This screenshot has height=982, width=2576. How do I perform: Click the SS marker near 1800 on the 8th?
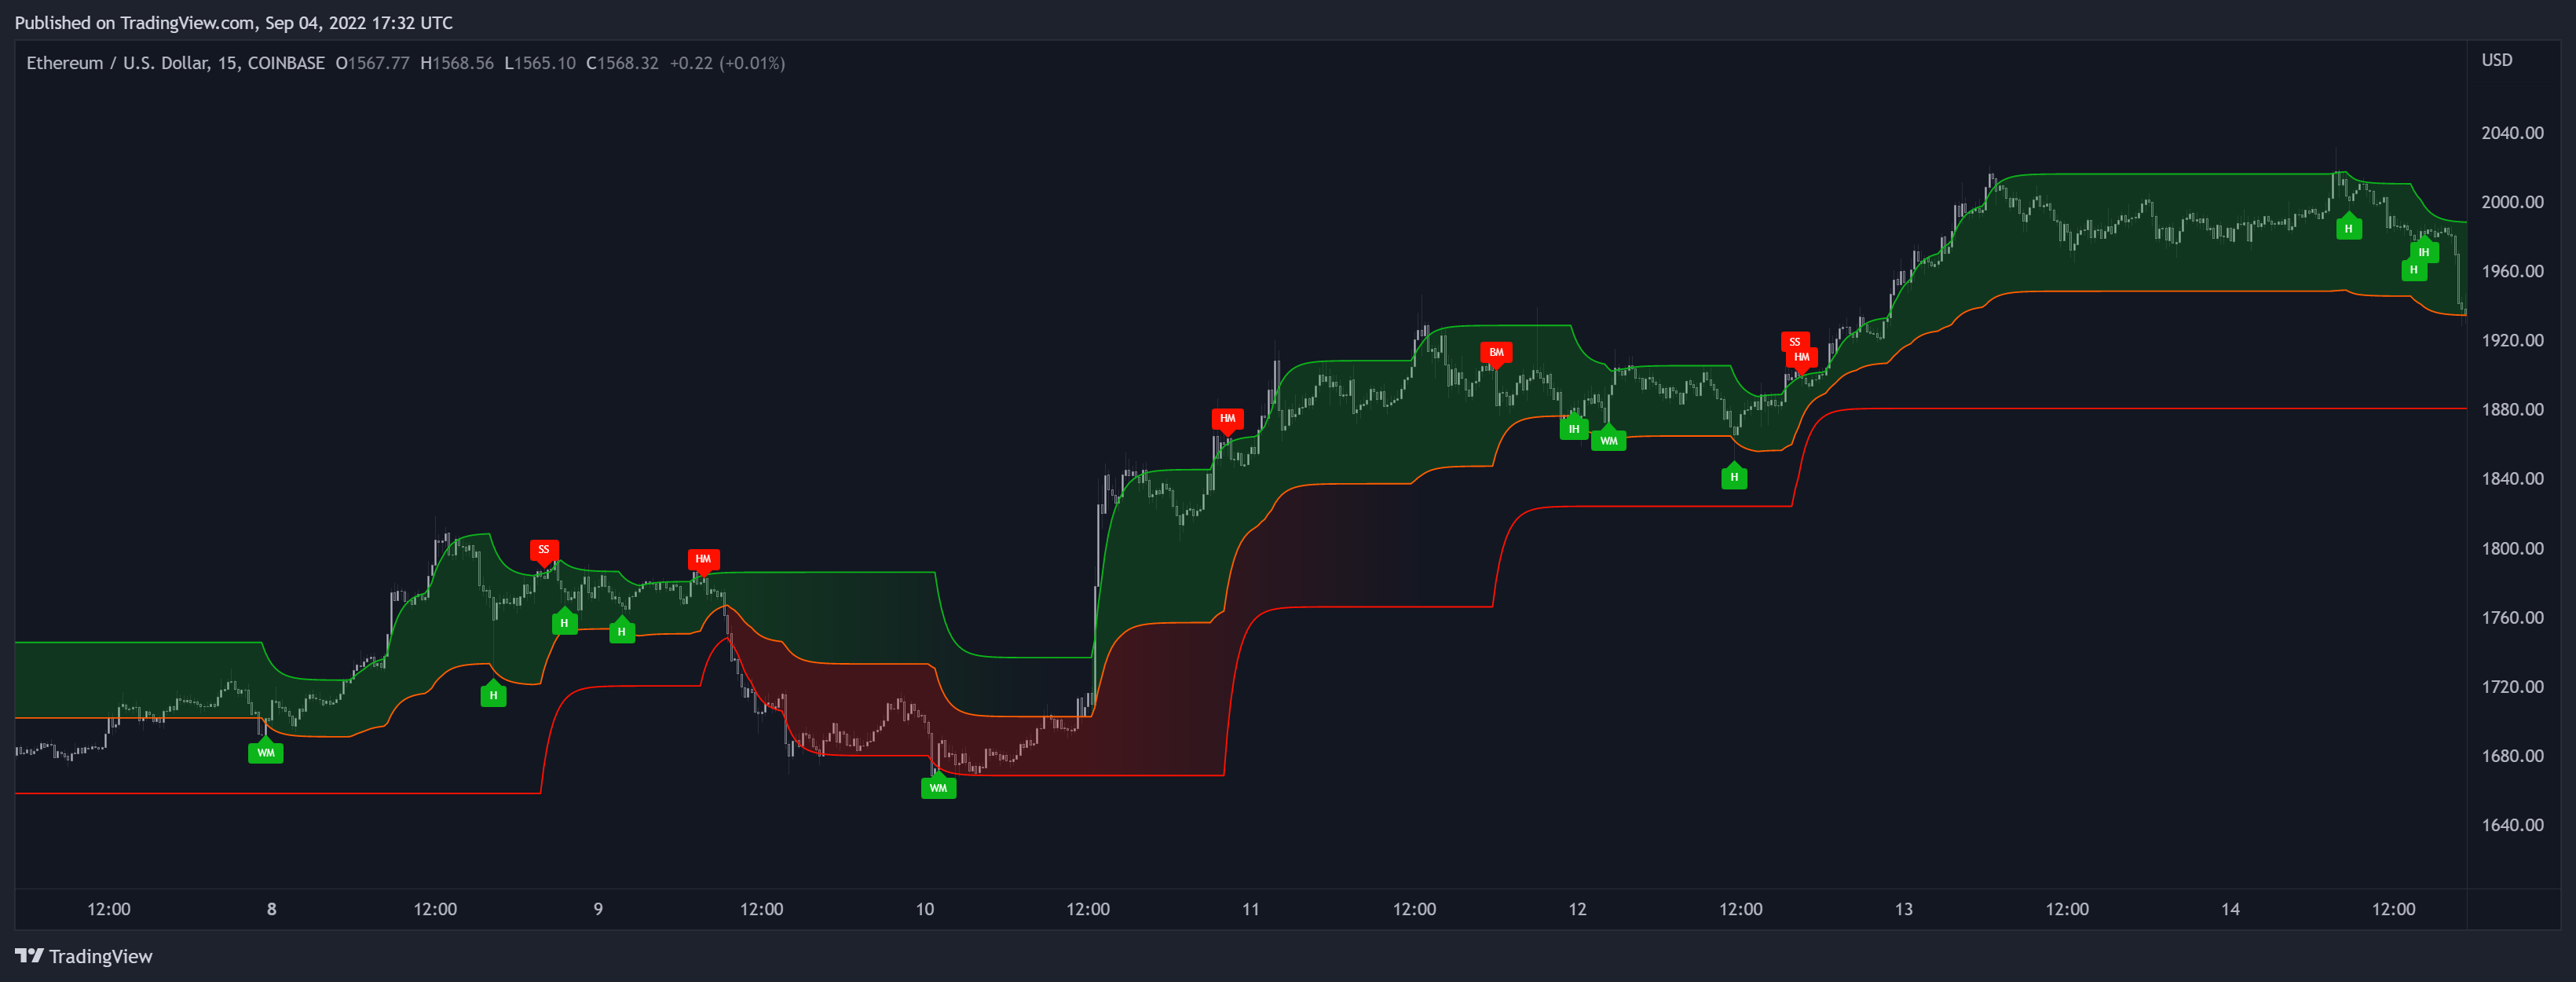(x=544, y=550)
